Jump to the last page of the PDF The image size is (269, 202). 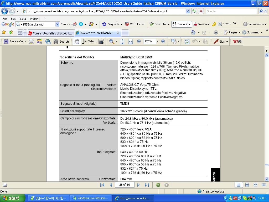coord(147,185)
